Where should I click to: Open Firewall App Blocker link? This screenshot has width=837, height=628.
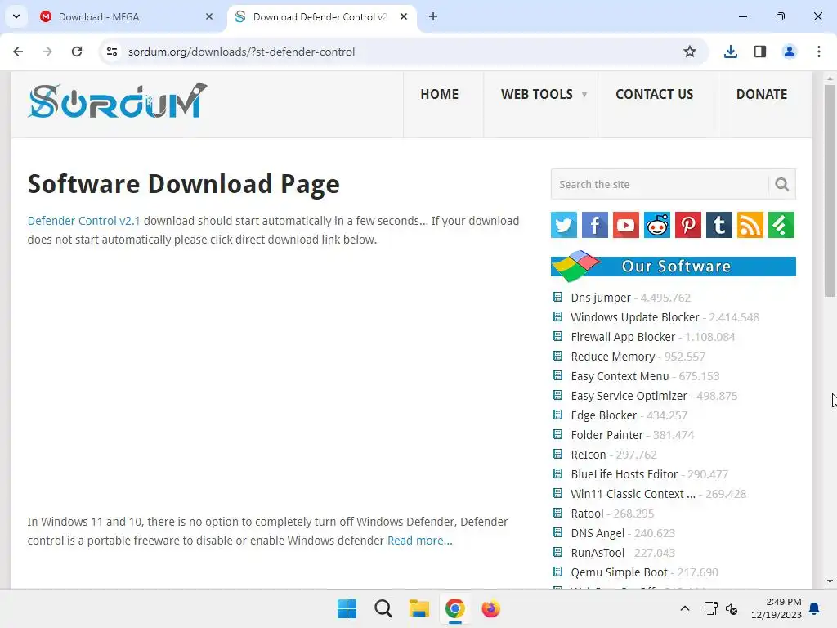coord(623,337)
